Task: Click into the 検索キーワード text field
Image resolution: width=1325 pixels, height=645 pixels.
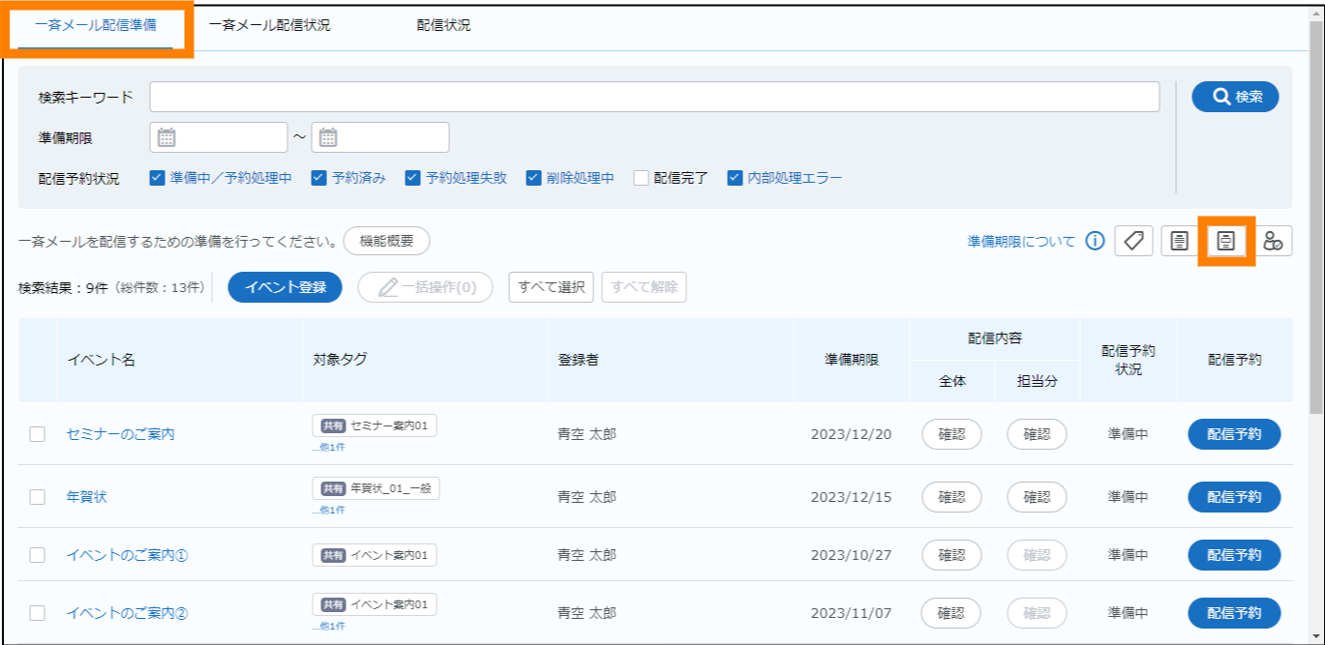Action: tap(654, 97)
